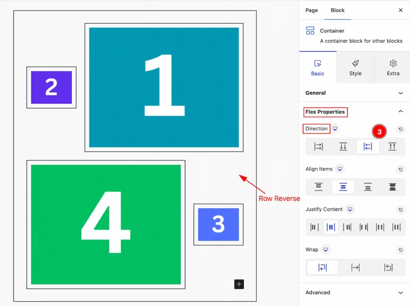This screenshot has width=410, height=306.
Task: Open the Style settings tab
Action: tap(356, 68)
